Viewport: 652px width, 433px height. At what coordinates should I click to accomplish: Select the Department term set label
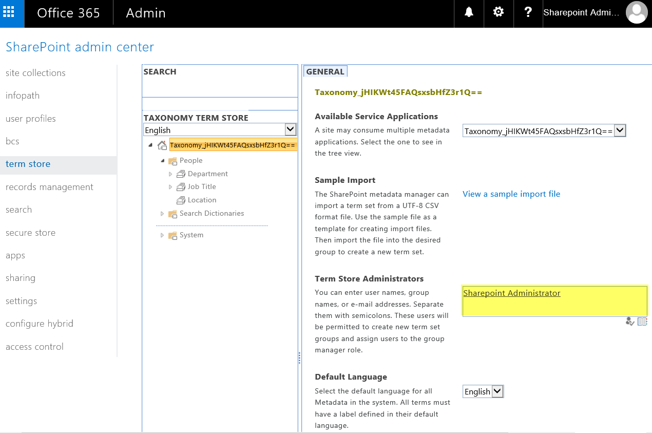(208, 174)
